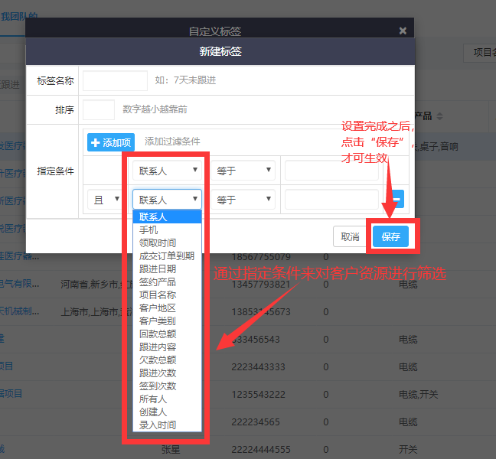The width and height of the screenshot is (496, 459).
Task: Click phone number 22224444555 in the table
Action: pos(261,449)
